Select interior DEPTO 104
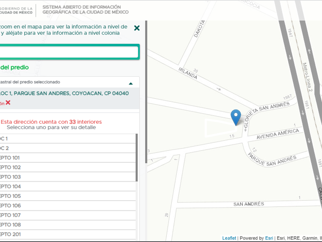The image size is (322, 242). [68, 186]
